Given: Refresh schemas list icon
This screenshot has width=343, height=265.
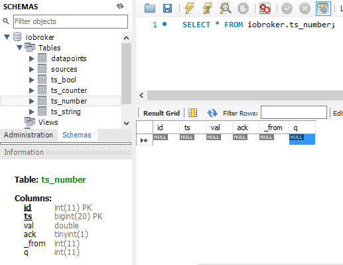Looking at the screenshot, I should pyautogui.click(x=120, y=6).
